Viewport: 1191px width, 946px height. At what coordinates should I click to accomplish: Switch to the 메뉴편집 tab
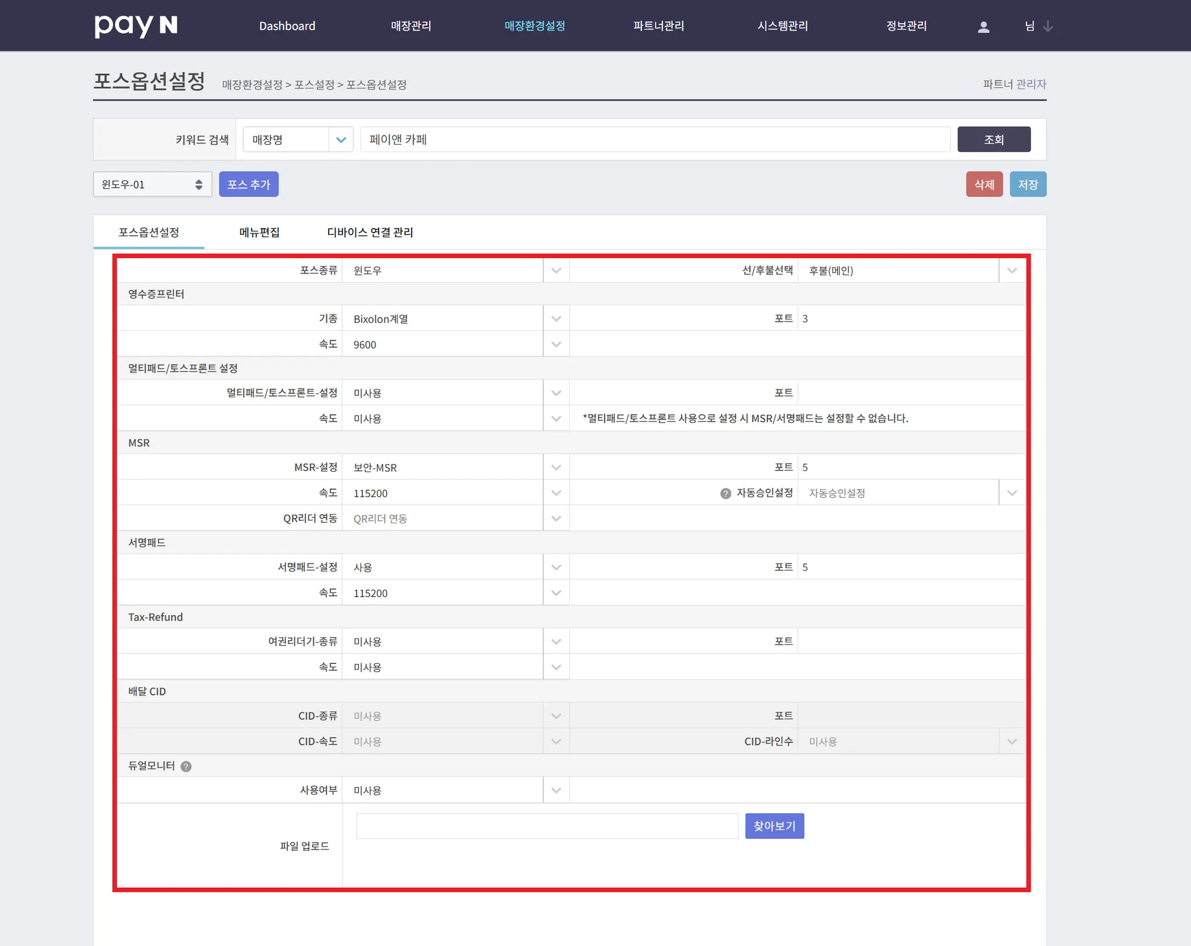click(259, 233)
